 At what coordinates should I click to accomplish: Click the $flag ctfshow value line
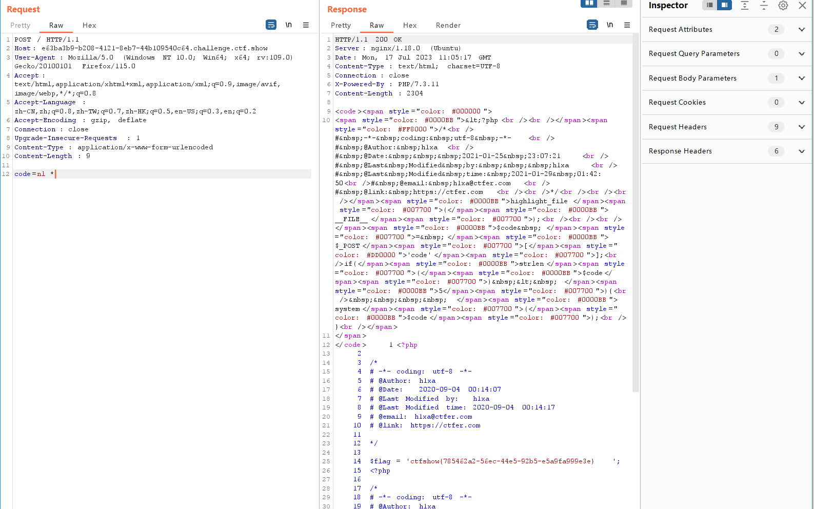click(x=495, y=461)
